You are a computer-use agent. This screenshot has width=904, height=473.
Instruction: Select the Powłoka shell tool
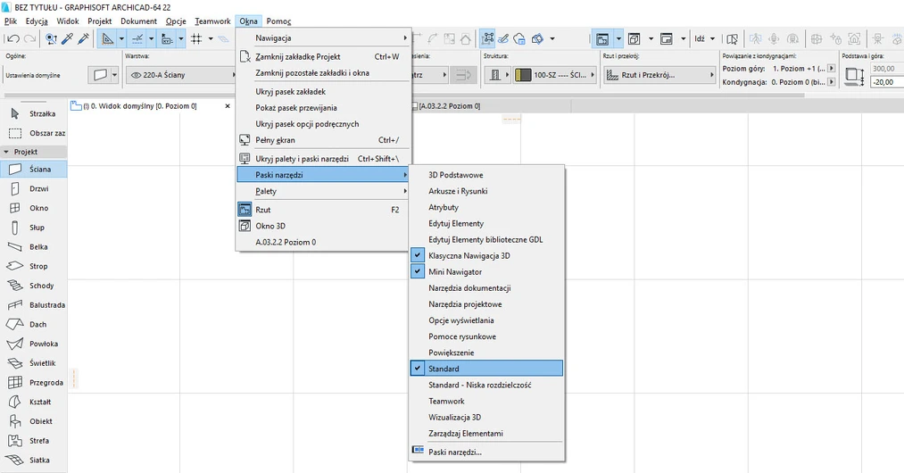point(33,344)
